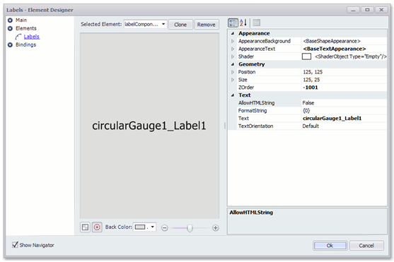
Task: Select the AllowHTMLString False value
Action: click(x=308, y=103)
